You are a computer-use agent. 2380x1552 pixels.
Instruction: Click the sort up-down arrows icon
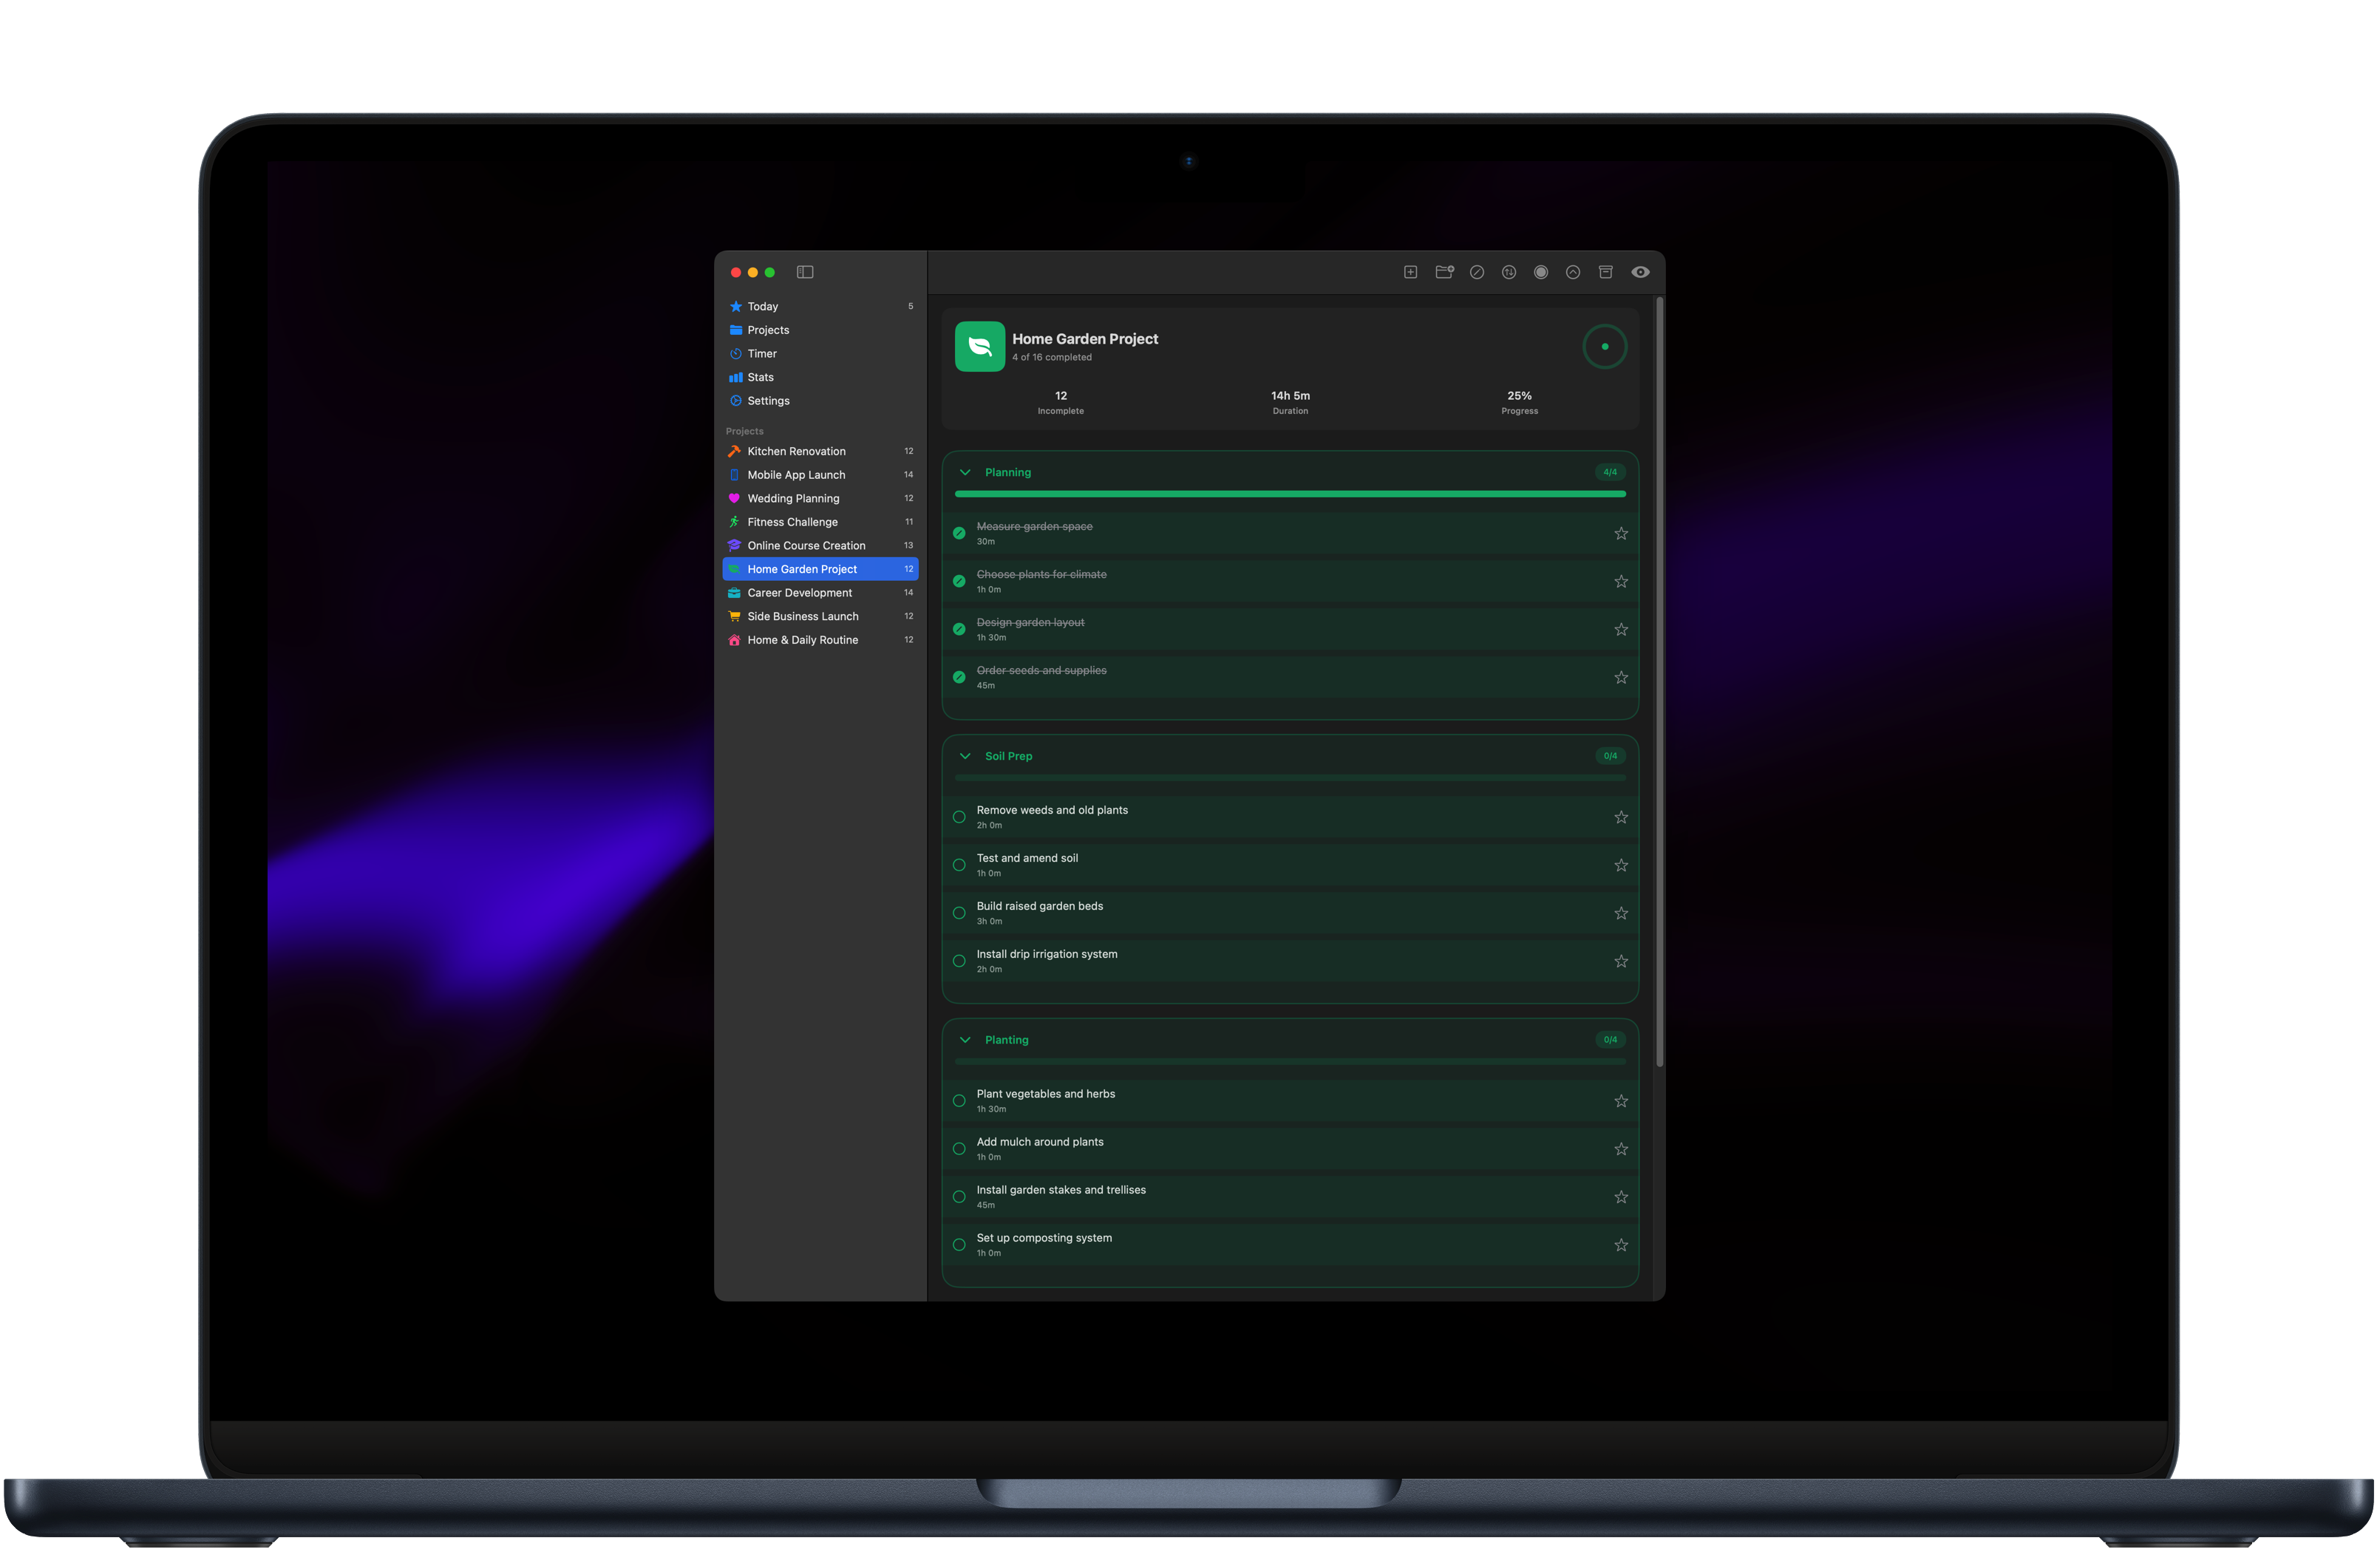click(x=1509, y=272)
